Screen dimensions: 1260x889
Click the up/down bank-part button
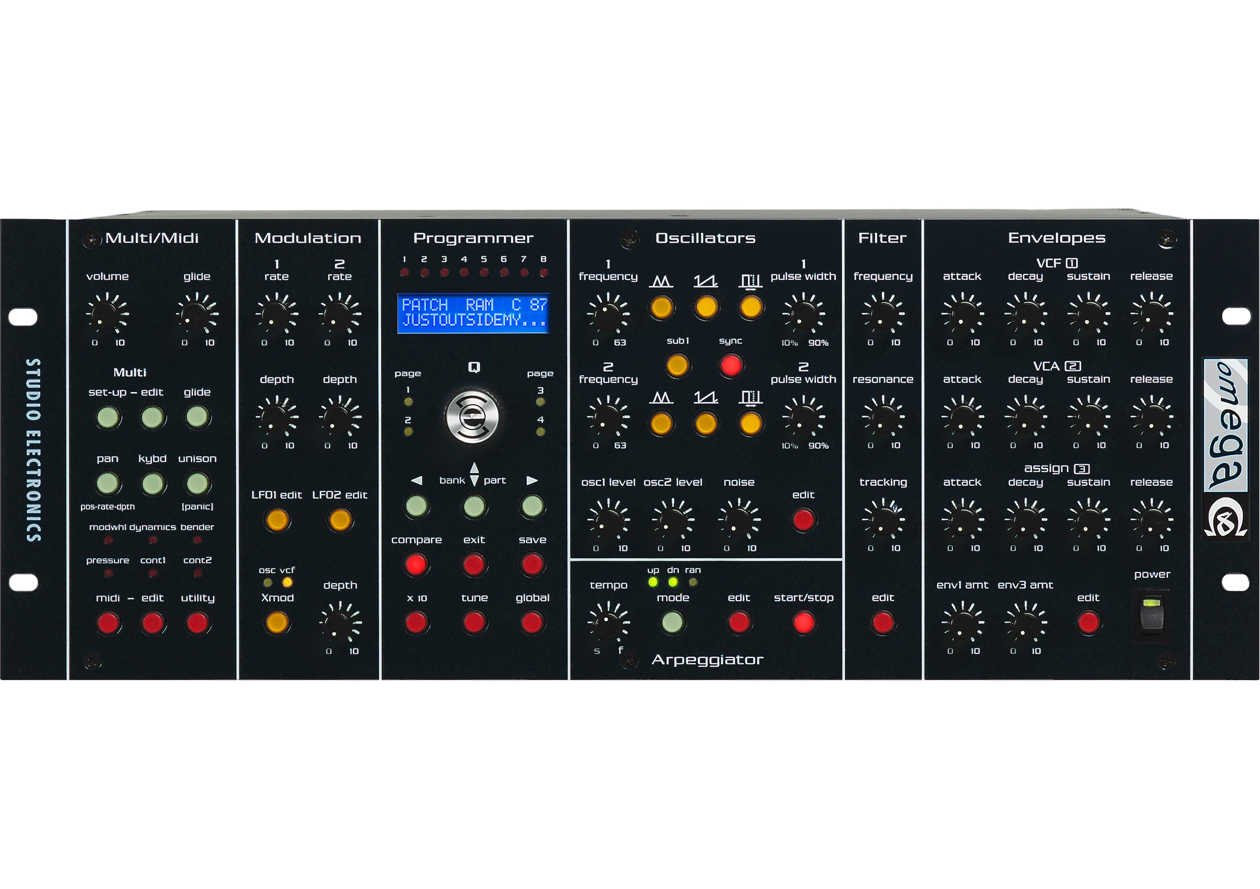(474, 506)
